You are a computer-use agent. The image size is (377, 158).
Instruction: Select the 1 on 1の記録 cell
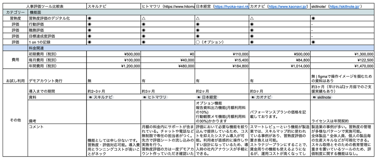coord(57,42)
